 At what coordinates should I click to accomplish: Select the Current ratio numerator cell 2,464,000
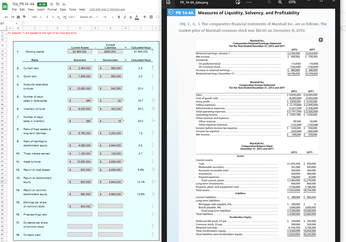tap(80, 68)
